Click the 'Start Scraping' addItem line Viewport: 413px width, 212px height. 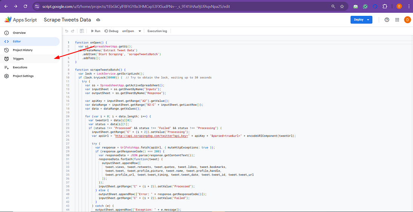pyautogui.click(x=121, y=54)
